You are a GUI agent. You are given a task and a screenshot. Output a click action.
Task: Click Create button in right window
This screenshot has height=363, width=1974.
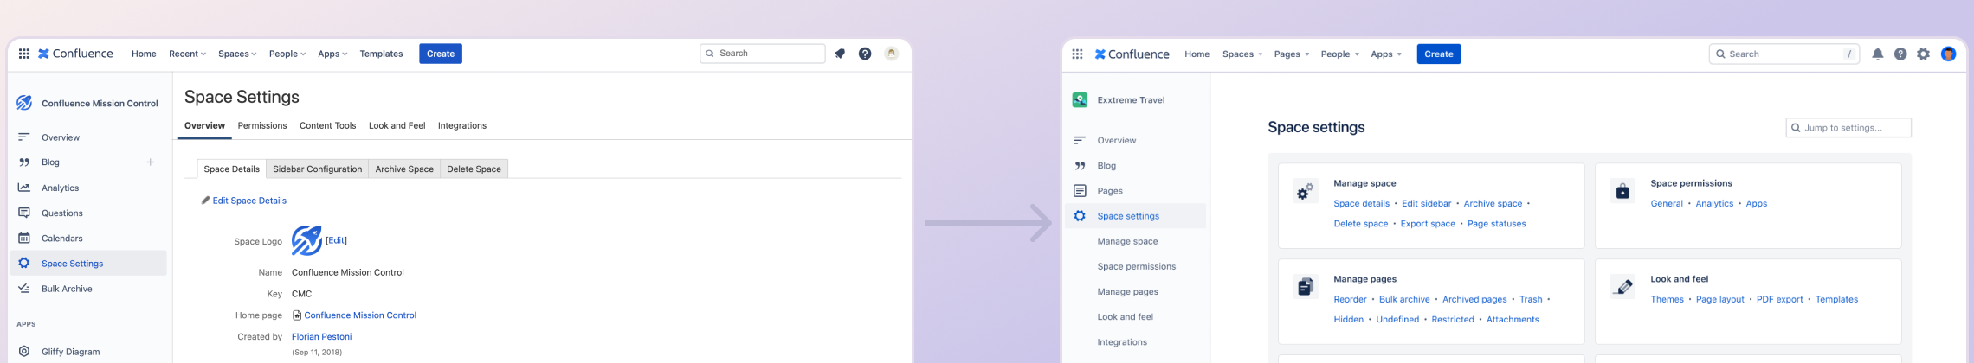coord(1439,54)
